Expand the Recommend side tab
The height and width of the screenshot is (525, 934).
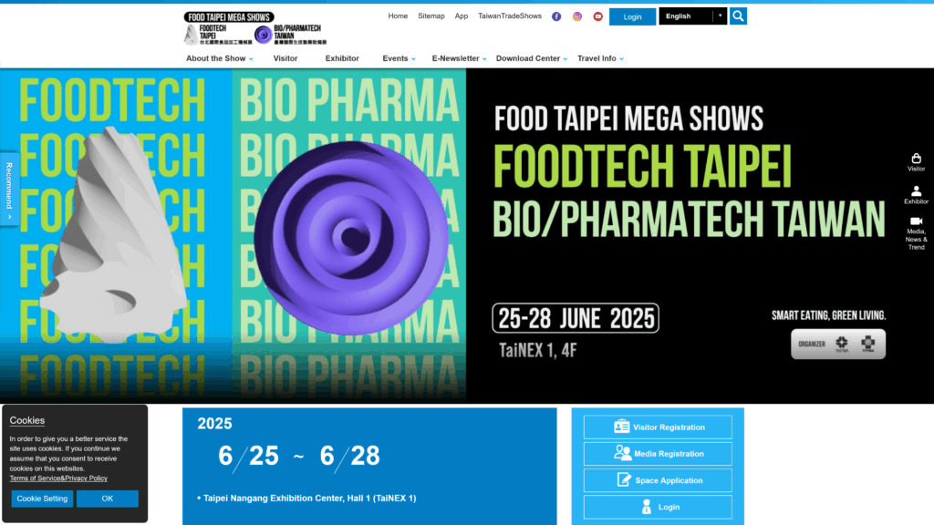click(9, 190)
